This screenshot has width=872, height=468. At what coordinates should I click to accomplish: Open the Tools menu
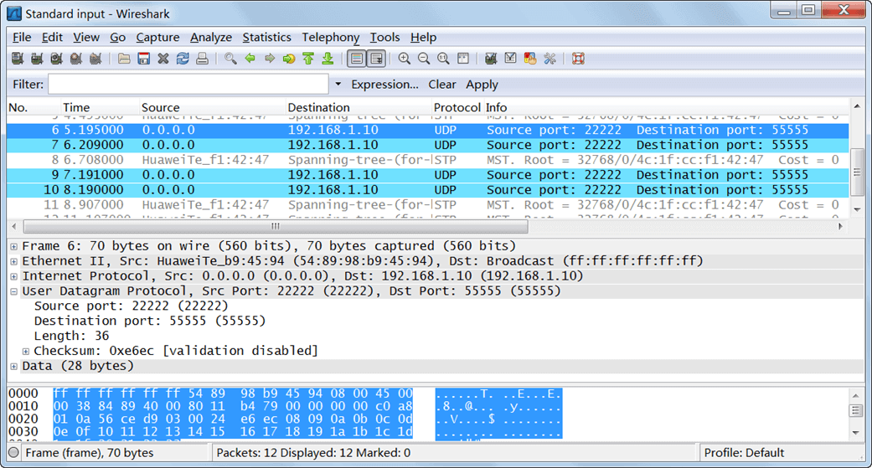click(384, 37)
